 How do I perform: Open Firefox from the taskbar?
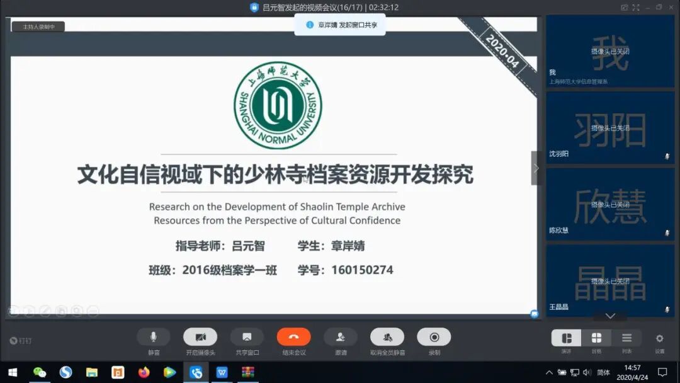144,372
